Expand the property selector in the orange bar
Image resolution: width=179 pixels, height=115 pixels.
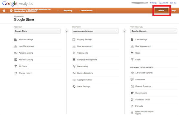pyautogui.click(x=58, y=11)
